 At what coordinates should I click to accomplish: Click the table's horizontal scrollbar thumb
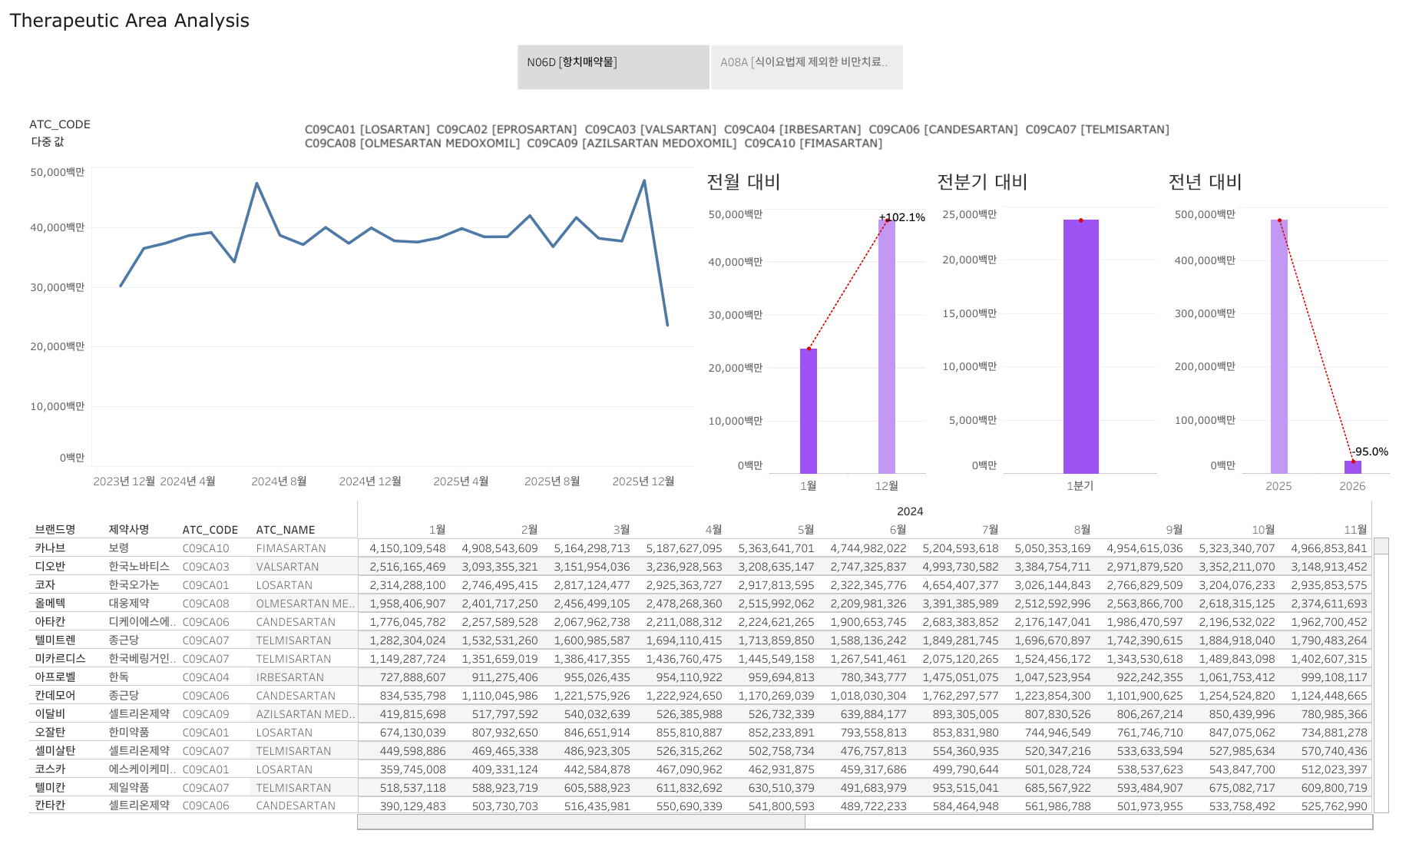(581, 822)
